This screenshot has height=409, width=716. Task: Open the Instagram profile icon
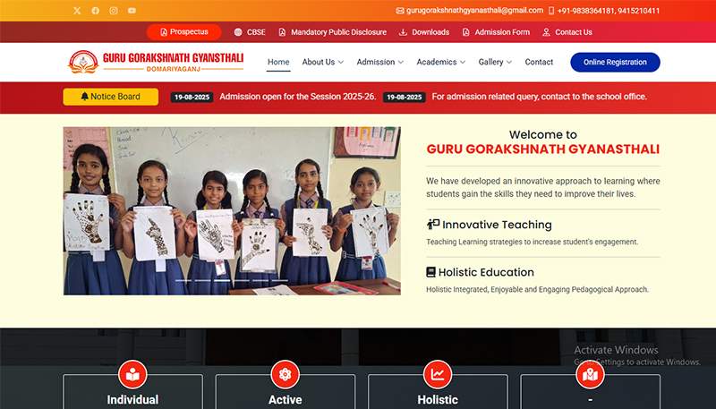[114, 11]
